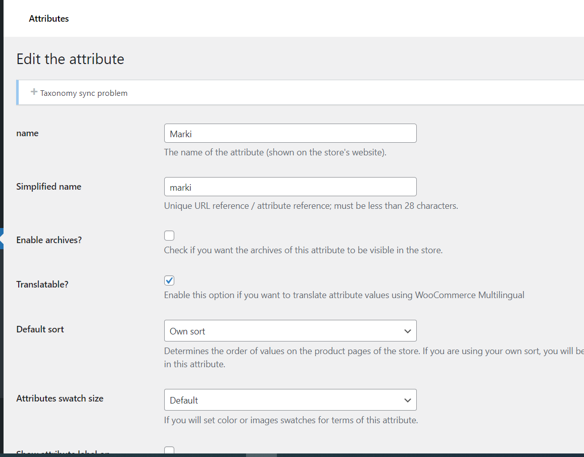Click the name field containing Marki

point(290,134)
